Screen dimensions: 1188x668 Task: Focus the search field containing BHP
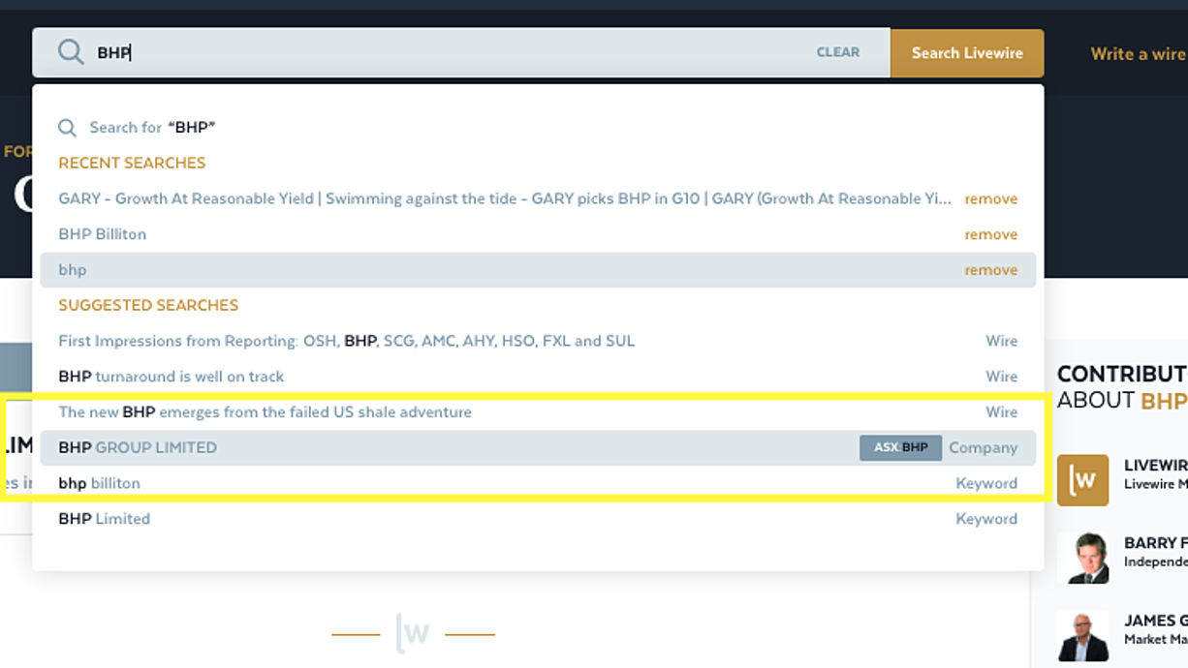(x=461, y=53)
